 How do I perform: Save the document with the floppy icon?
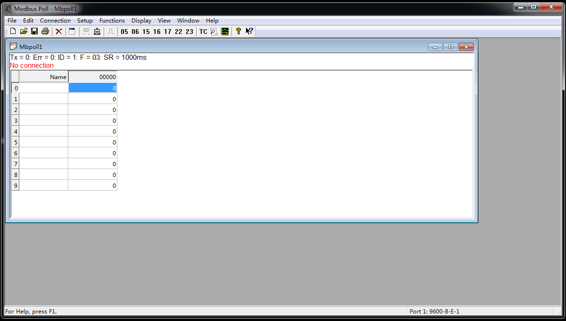[x=34, y=32]
